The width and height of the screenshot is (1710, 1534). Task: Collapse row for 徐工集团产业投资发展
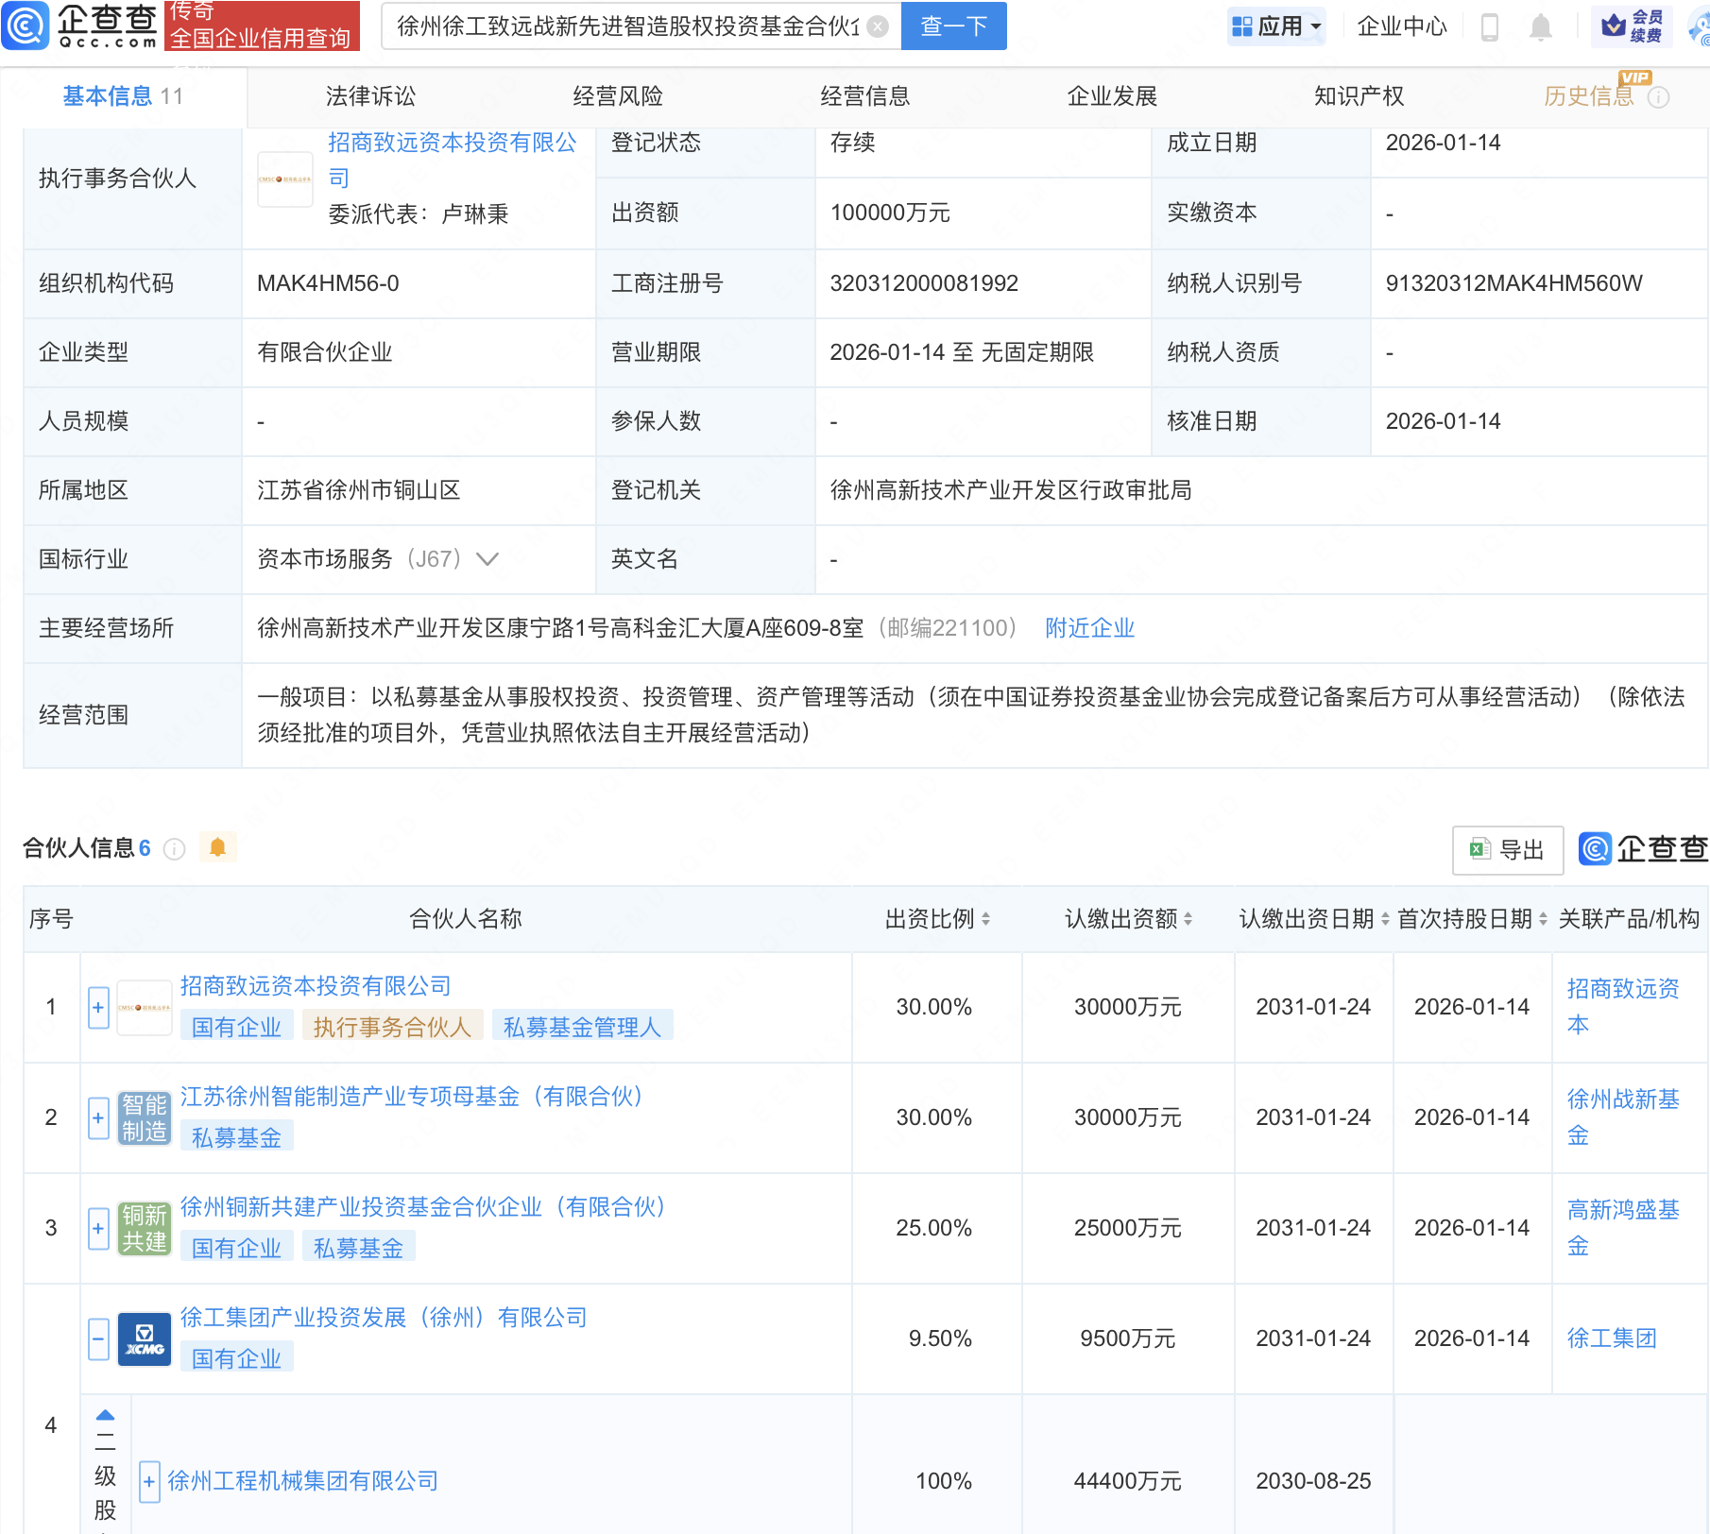click(98, 1338)
